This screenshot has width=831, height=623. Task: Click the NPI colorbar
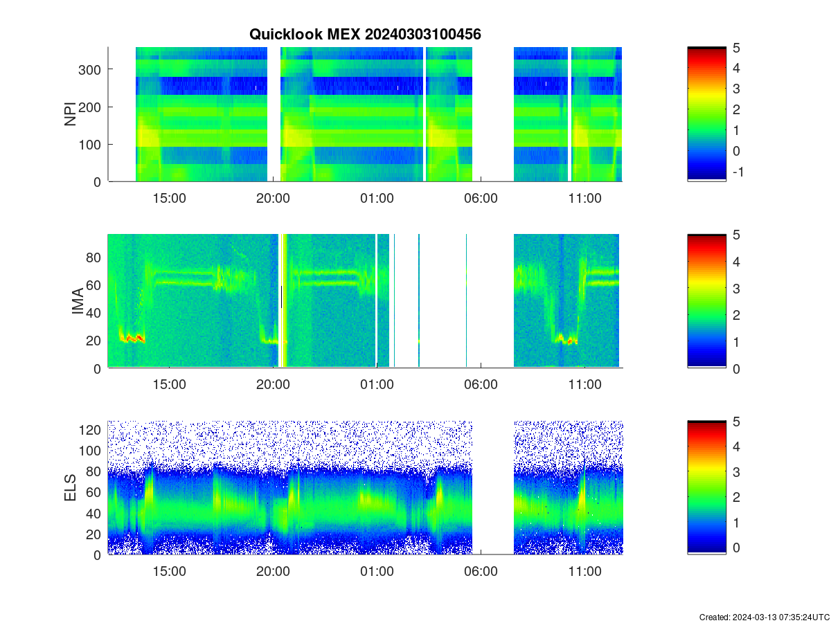(x=706, y=114)
